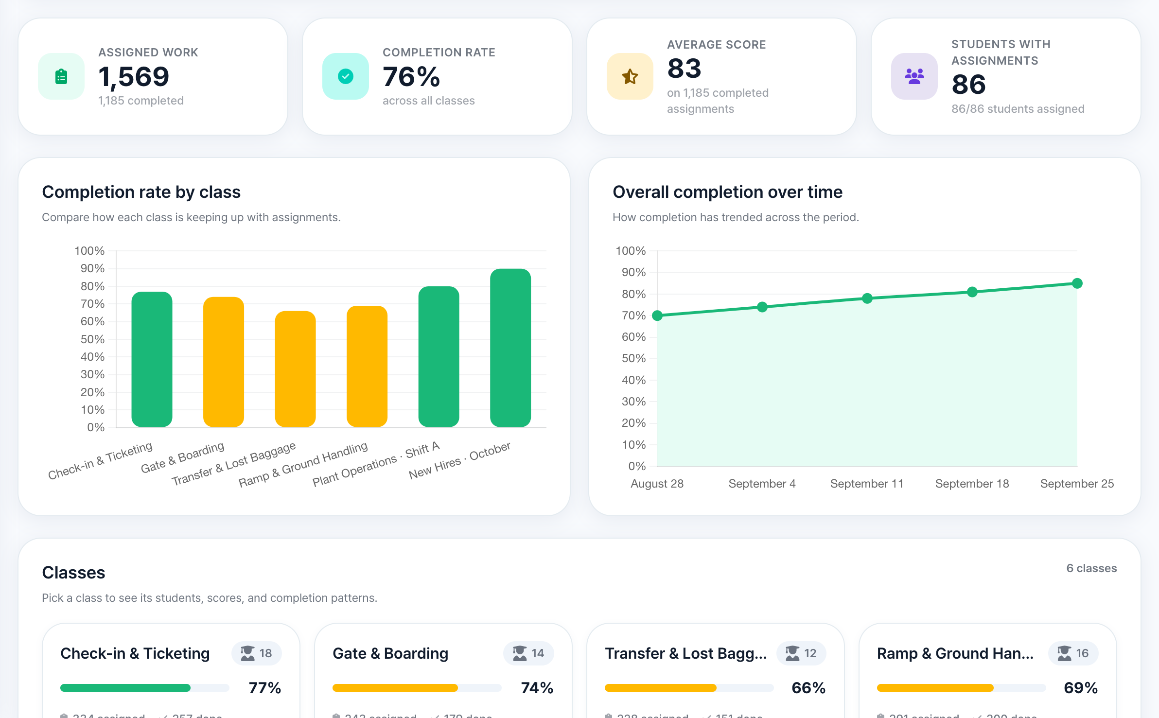Viewport: 1159px width, 718px height.
Task: Click student icon on Transfer & Lost Baggage card
Action: [792, 653]
